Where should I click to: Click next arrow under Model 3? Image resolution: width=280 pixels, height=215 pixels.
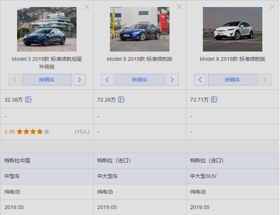click(80, 80)
